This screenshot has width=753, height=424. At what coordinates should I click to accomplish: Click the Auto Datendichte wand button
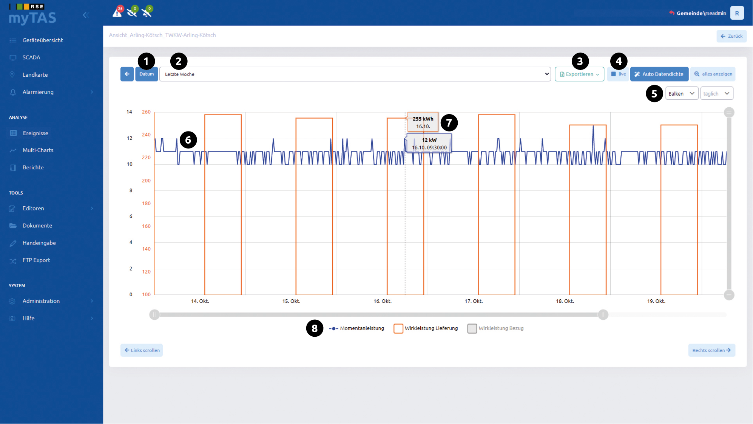coord(659,74)
